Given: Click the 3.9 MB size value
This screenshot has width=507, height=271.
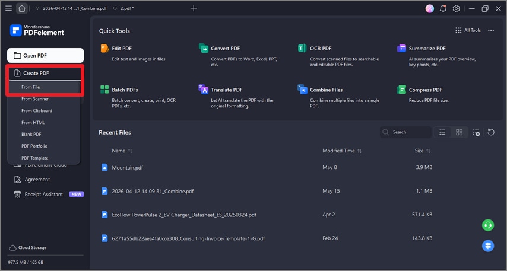Looking at the screenshot, I should (424, 167).
